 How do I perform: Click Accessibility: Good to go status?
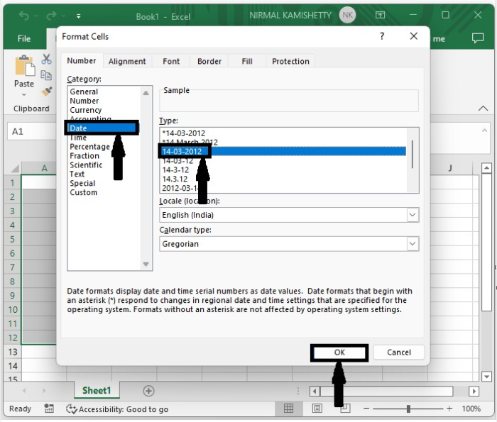pyautogui.click(x=117, y=409)
